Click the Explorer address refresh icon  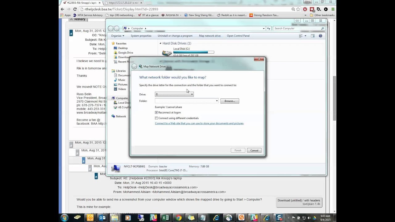[268, 28]
